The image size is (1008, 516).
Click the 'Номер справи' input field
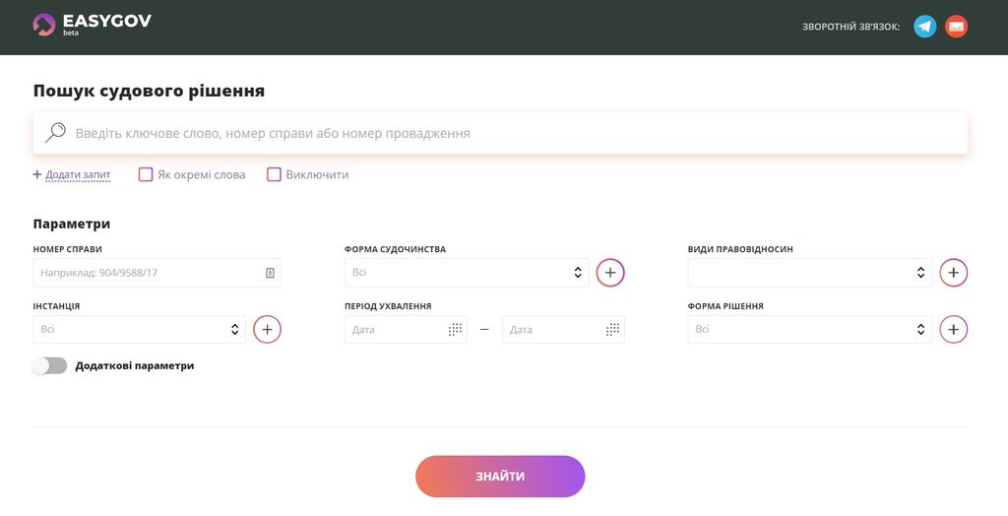point(148,273)
